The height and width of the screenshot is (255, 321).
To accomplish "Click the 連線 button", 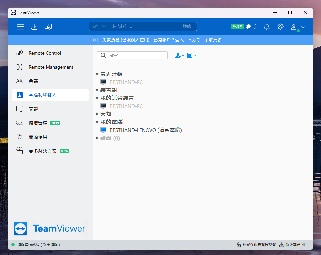I will point(187,26).
